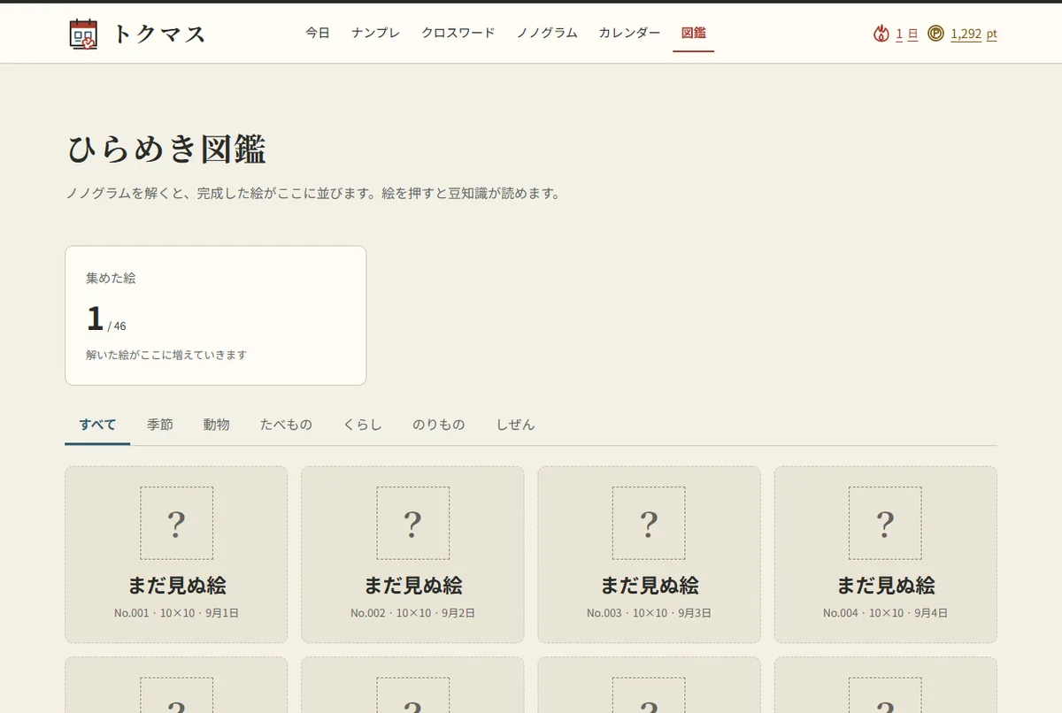The image size is (1062, 713).
Task: Open the No.002 locked picture card
Action: coord(412,555)
